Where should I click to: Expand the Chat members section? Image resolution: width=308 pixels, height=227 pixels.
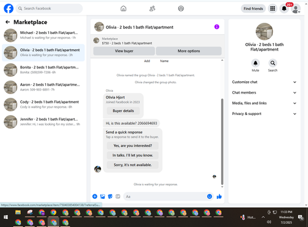click(264, 92)
